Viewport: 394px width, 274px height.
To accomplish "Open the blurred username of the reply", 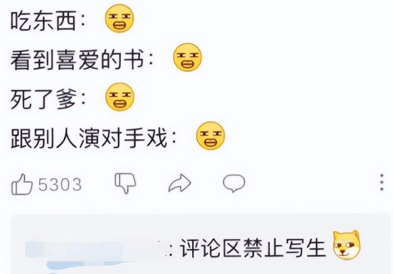I will [x=97, y=249].
